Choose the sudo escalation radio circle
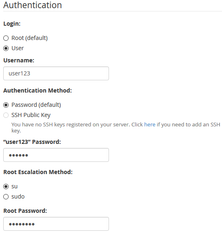The image size is (222, 234). [6, 196]
